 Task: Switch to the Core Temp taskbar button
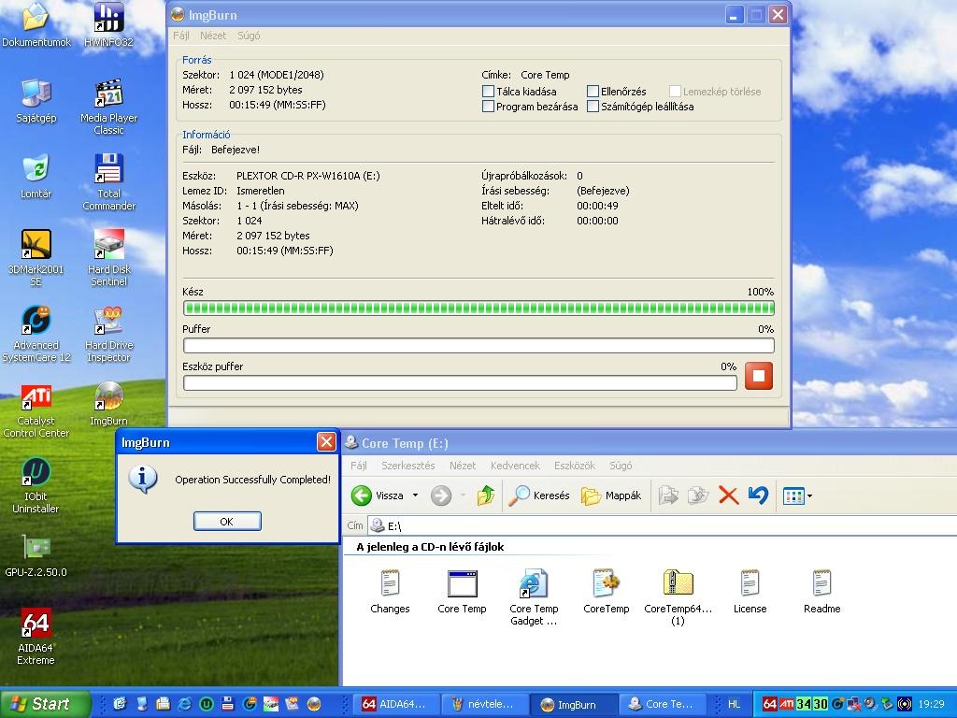pyautogui.click(x=663, y=704)
